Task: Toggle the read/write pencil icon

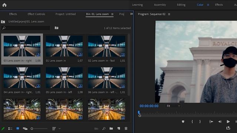Action: (3, 129)
